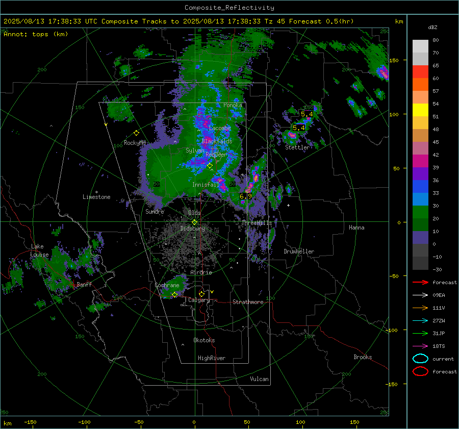
Task: Select the light gray swatch below 80 dBZ
Action: click(420, 46)
